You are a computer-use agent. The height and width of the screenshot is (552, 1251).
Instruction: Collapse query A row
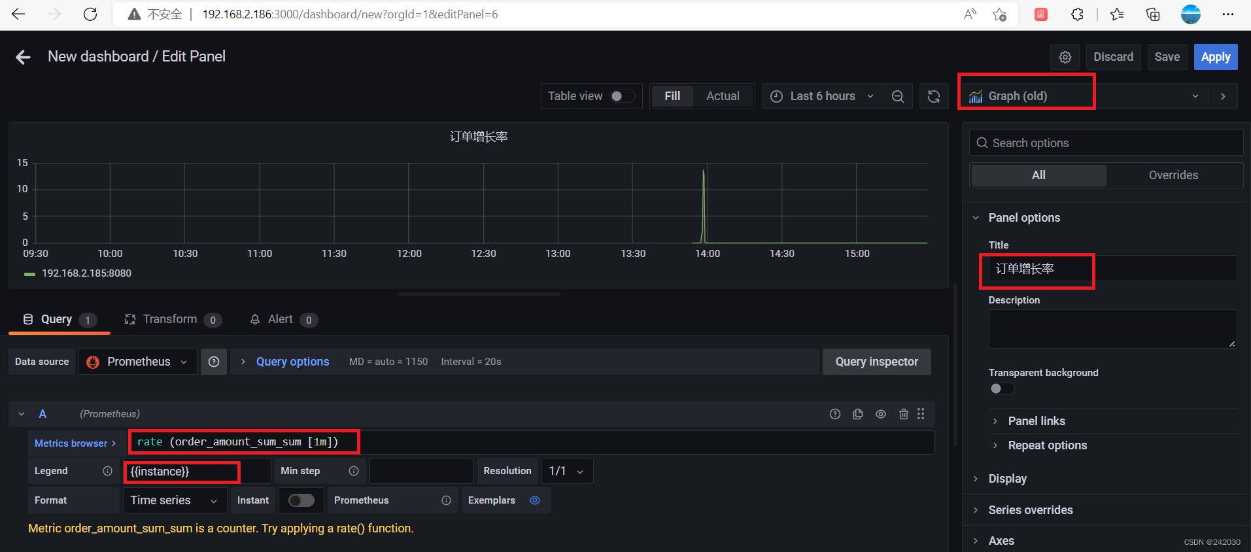(22, 414)
